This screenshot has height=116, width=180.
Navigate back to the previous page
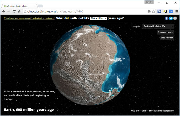[x=4, y=11]
